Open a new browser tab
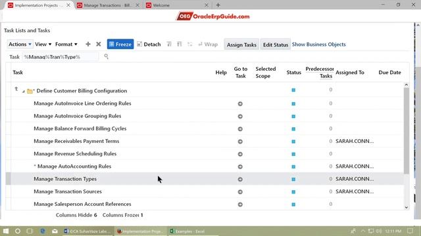The width and height of the screenshot is (421, 236). (x=218, y=5)
